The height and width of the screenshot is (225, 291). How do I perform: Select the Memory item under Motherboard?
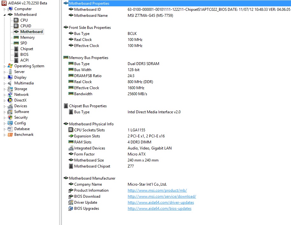27,37
